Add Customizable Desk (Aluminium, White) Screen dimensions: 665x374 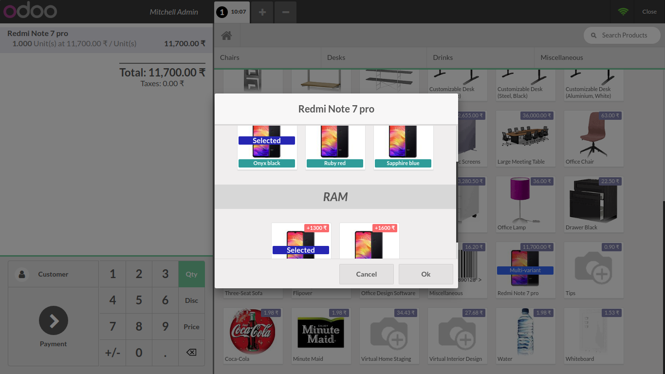tap(594, 85)
